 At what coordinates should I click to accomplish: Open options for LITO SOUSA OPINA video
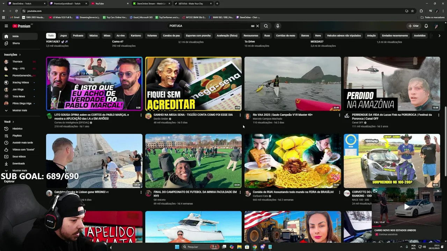[141, 115]
